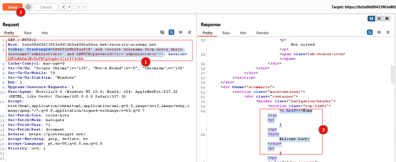Click the Target URL text

[364, 7]
